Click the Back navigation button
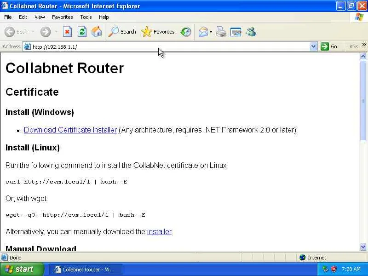Image resolution: width=368 pixels, height=276 pixels. tap(16, 32)
